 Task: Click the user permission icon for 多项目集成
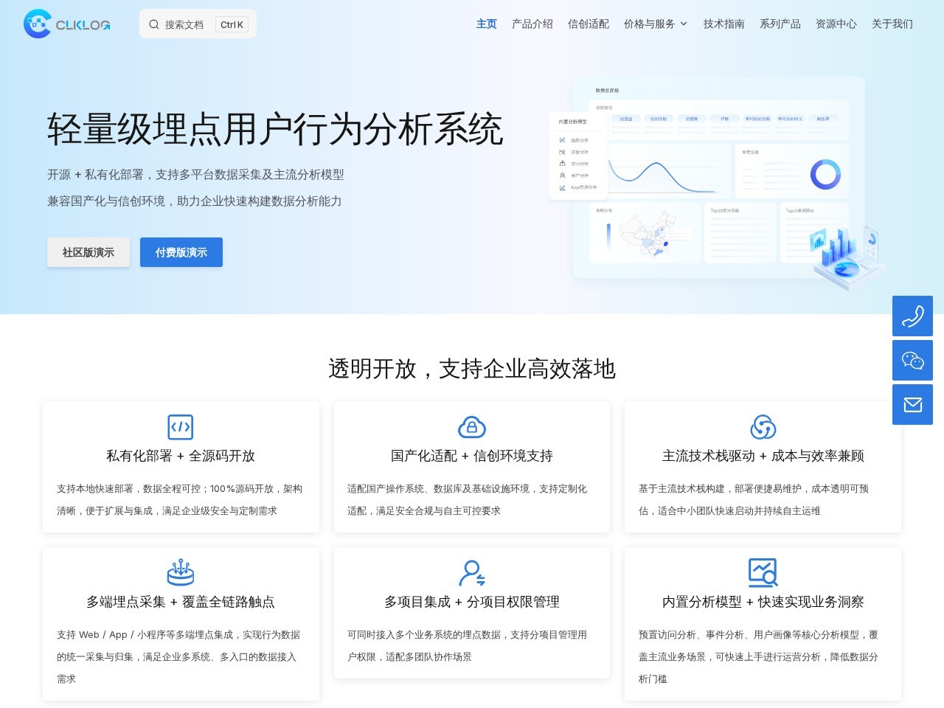[x=472, y=573]
